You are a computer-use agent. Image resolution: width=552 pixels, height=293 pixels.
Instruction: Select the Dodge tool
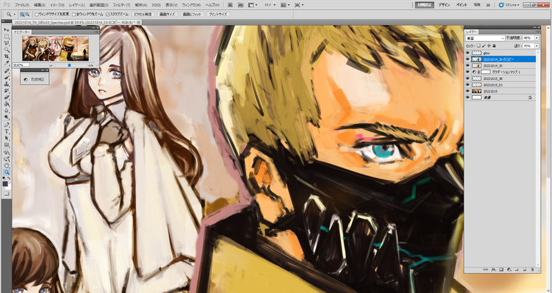(7, 117)
